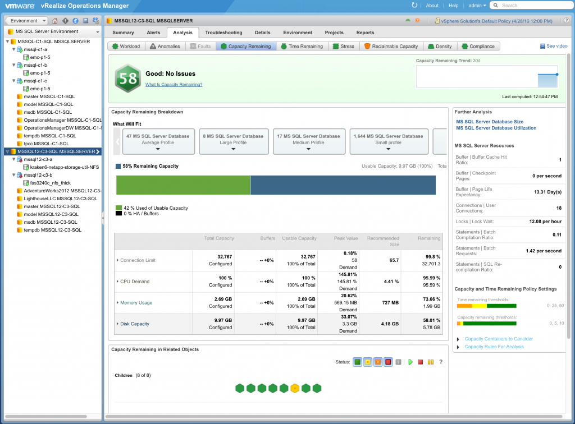
Task: Select the Workload analysis sub-tab
Action: pyautogui.click(x=126, y=47)
